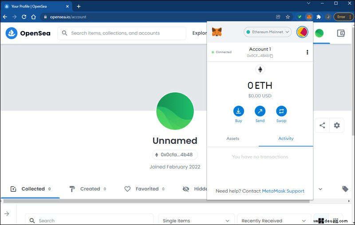The image size is (355, 225).
Task: Click the Connected status indicator
Action: tap(221, 52)
